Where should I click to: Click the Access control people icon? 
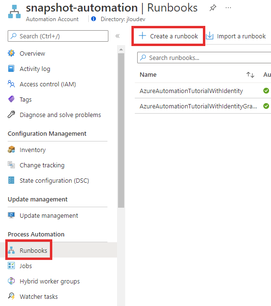12,84
